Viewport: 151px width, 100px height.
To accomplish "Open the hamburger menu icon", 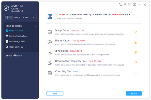I will 129,5.
